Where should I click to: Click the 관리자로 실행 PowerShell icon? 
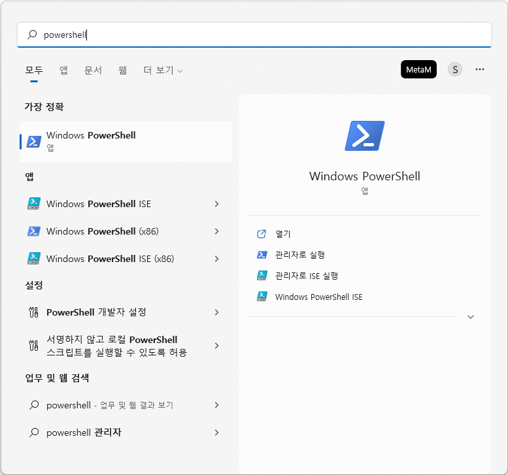262,255
